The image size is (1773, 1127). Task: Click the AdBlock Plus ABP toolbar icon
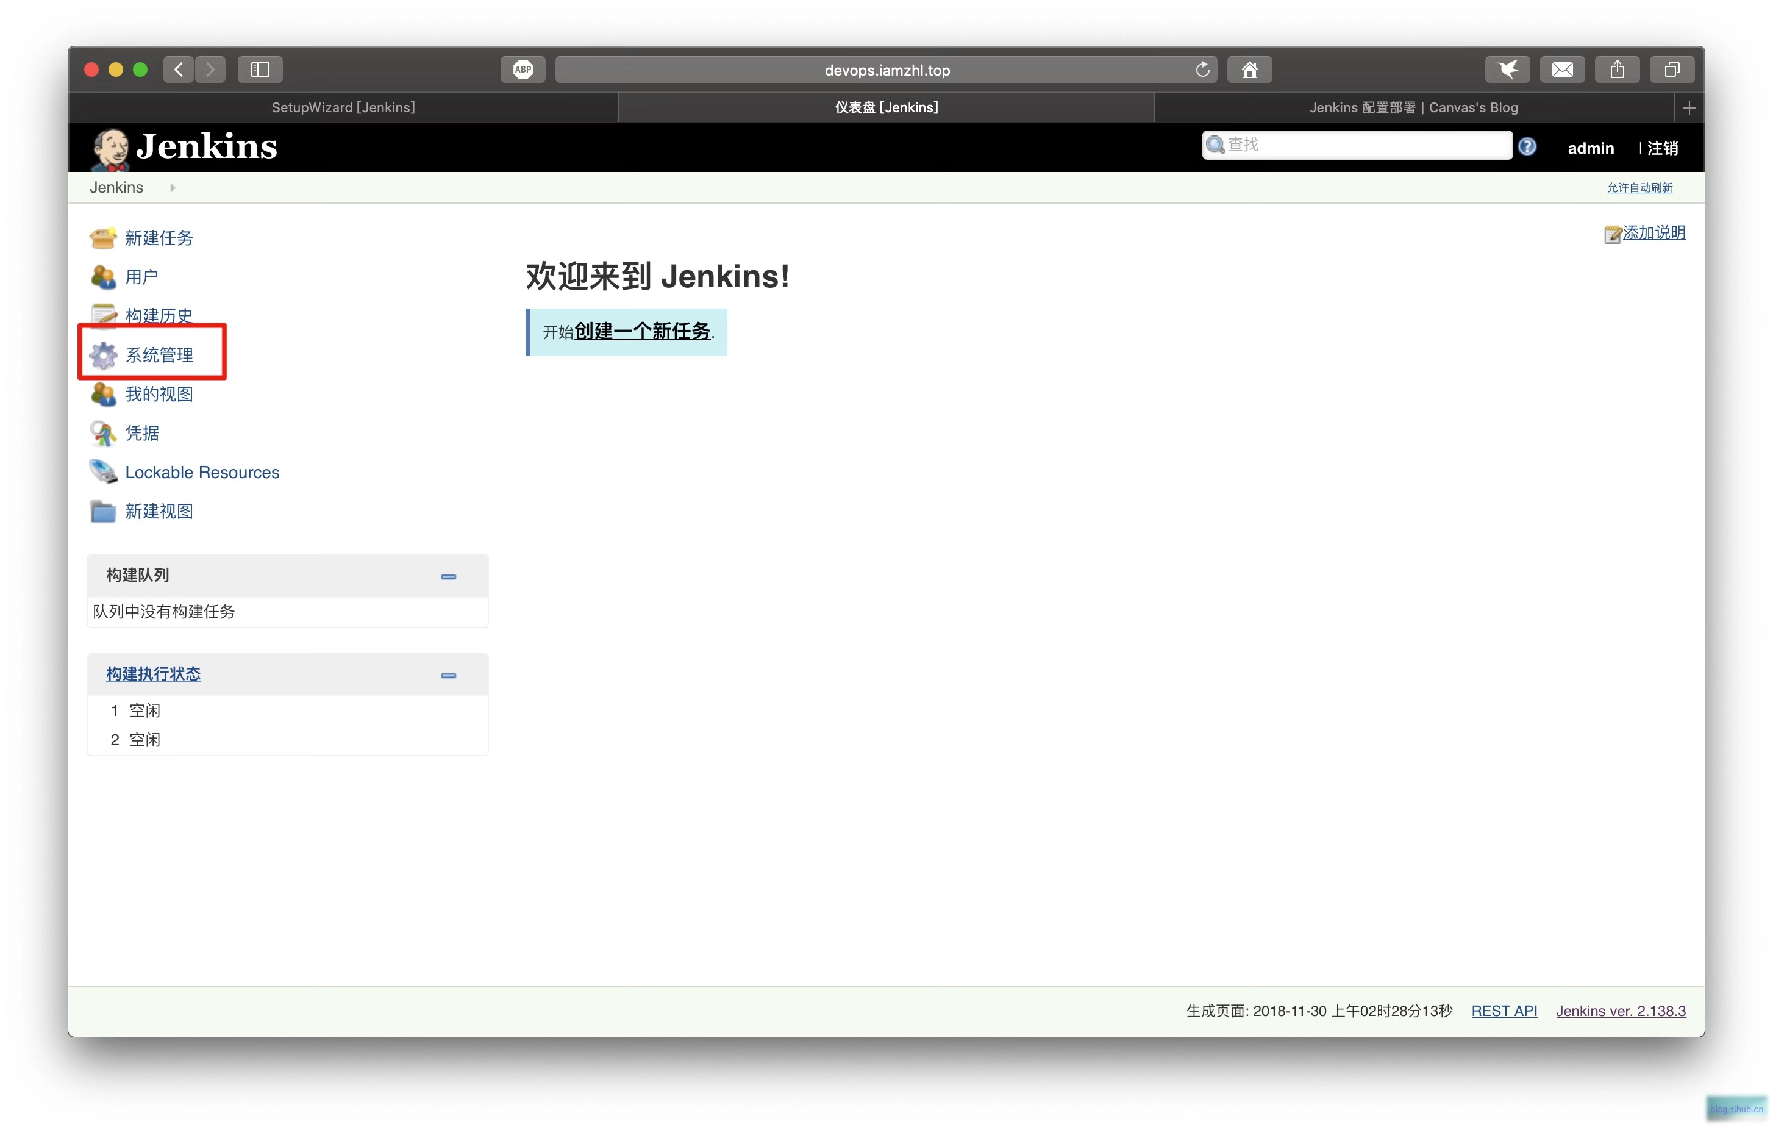click(x=523, y=70)
